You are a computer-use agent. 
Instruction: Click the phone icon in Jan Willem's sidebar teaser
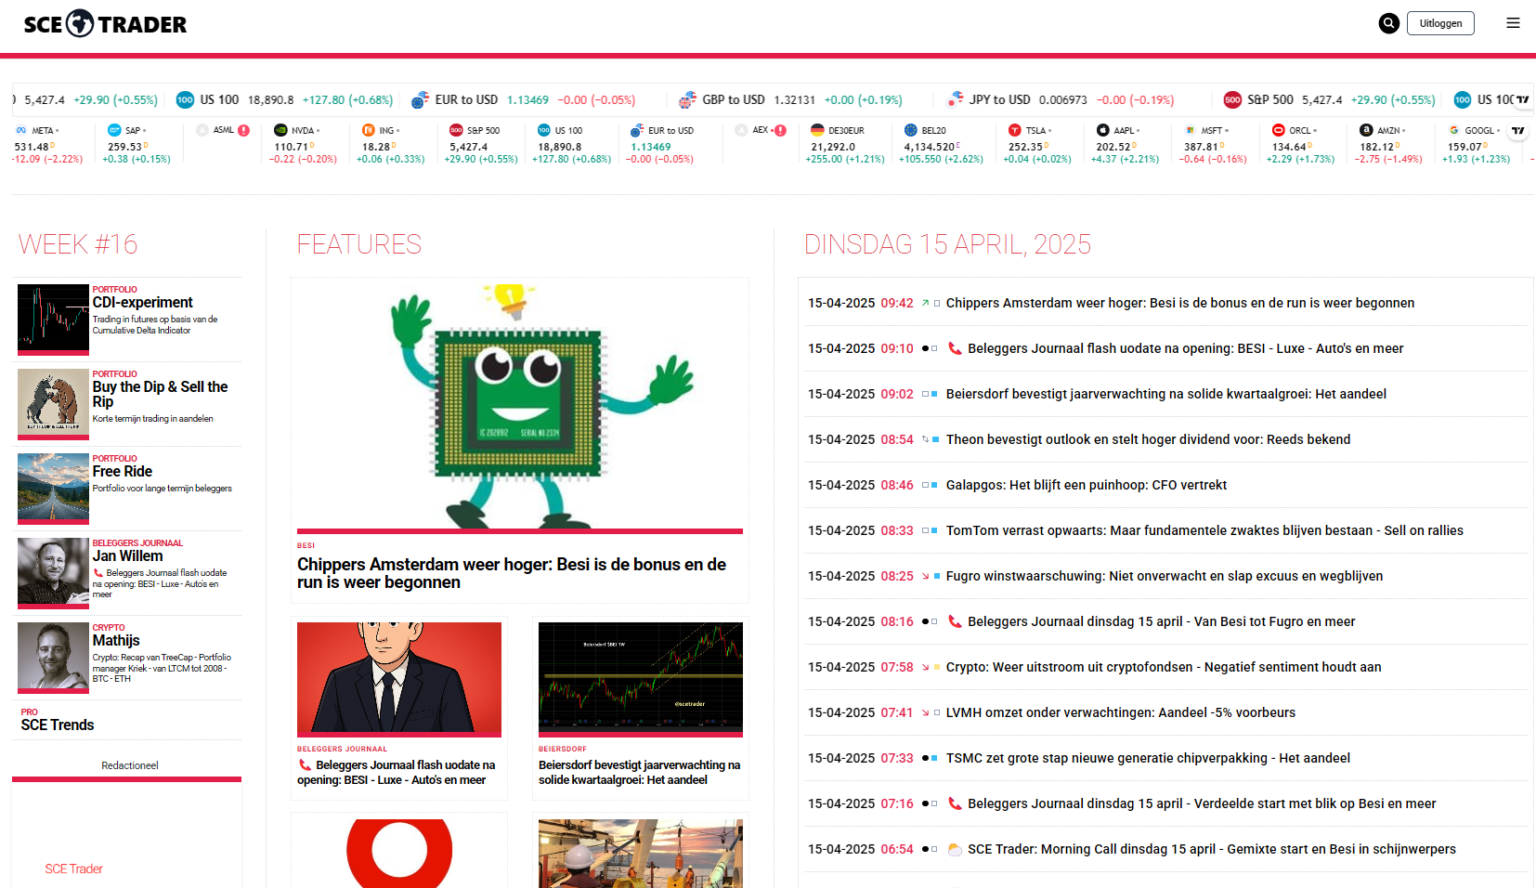98,573
